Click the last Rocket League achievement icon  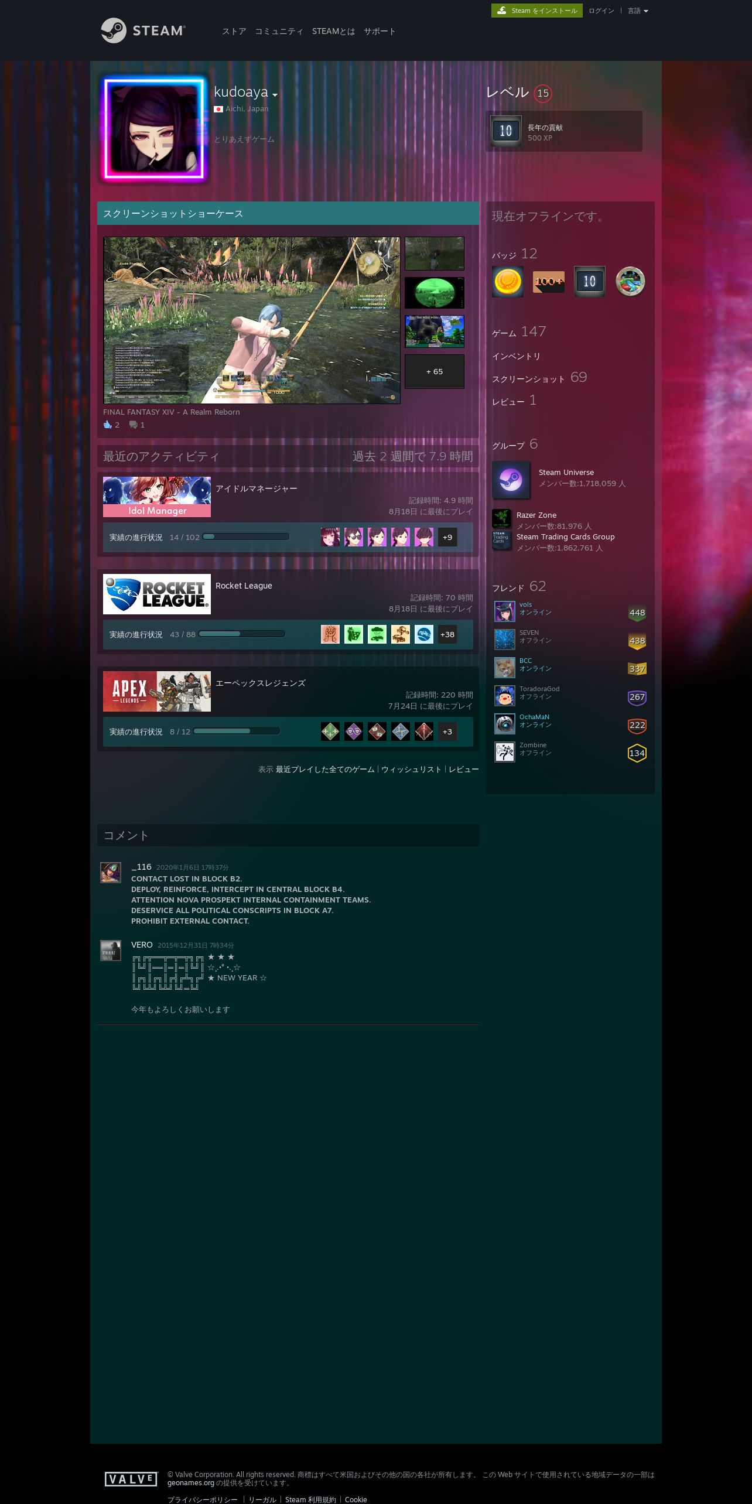pos(424,634)
